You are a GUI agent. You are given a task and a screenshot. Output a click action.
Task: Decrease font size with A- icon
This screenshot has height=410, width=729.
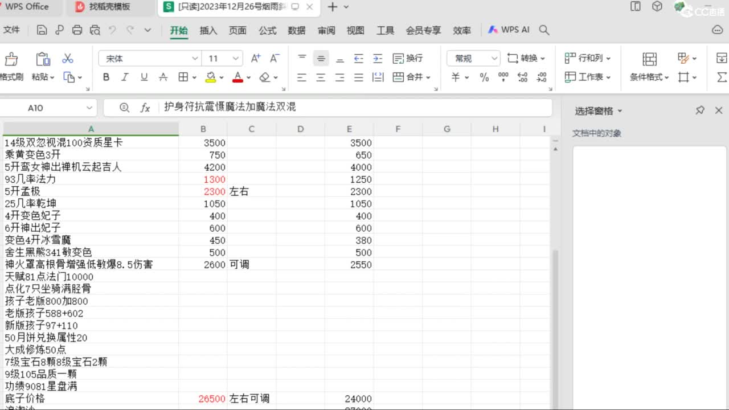coord(275,58)
